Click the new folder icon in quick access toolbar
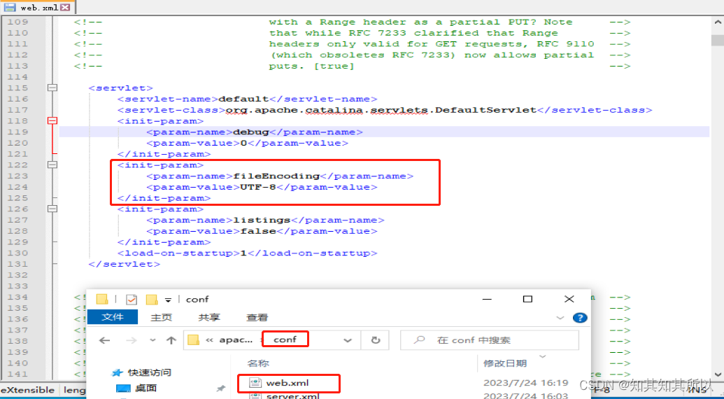This screenshot has height=399, width=724. coord(152,300)
